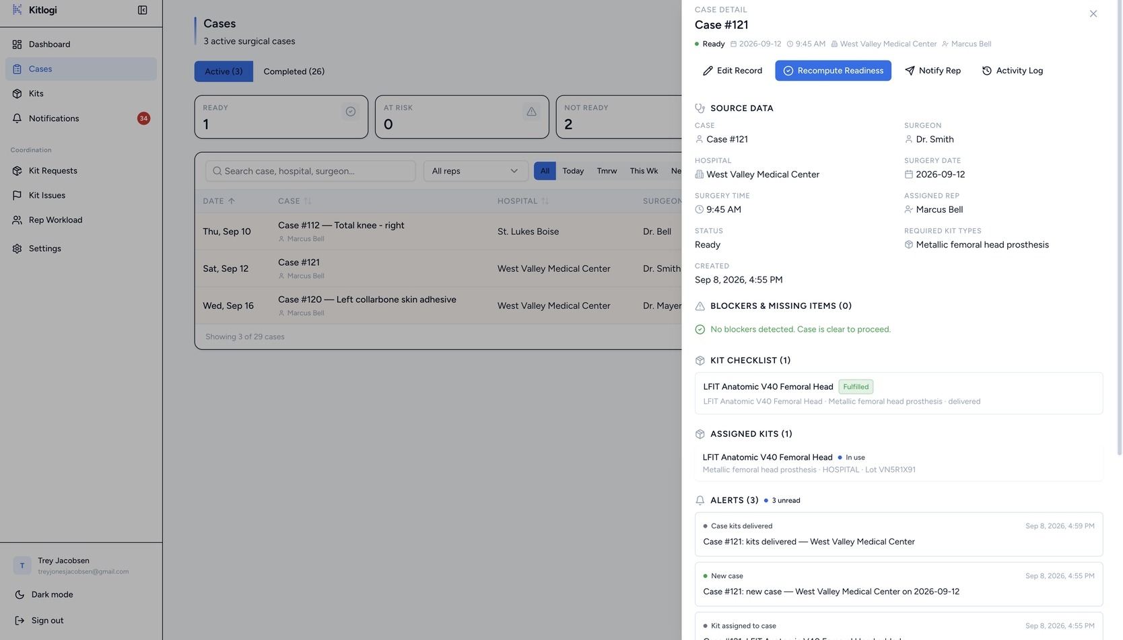The height and width of the screenshot is (640, 1123).
Task: Select the Today date filter
Action: click(573, 171)
